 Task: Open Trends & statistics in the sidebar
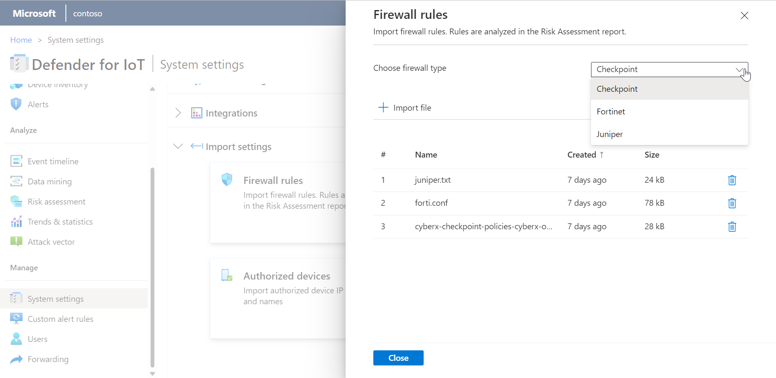click(x=60, y=222)
